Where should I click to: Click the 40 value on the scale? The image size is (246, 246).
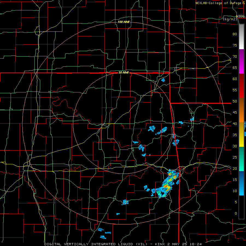tap(235, 124)
